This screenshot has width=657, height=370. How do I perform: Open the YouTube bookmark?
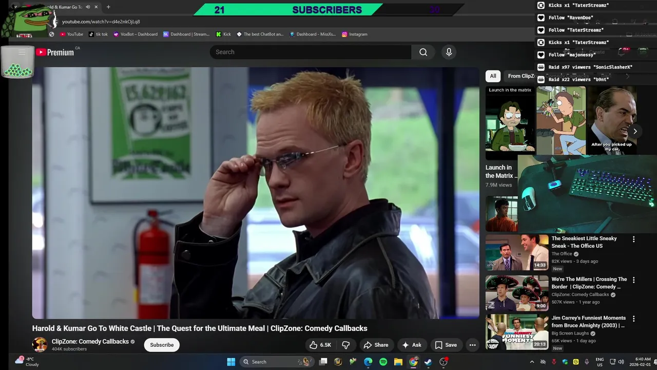click(x=71, y=34)
